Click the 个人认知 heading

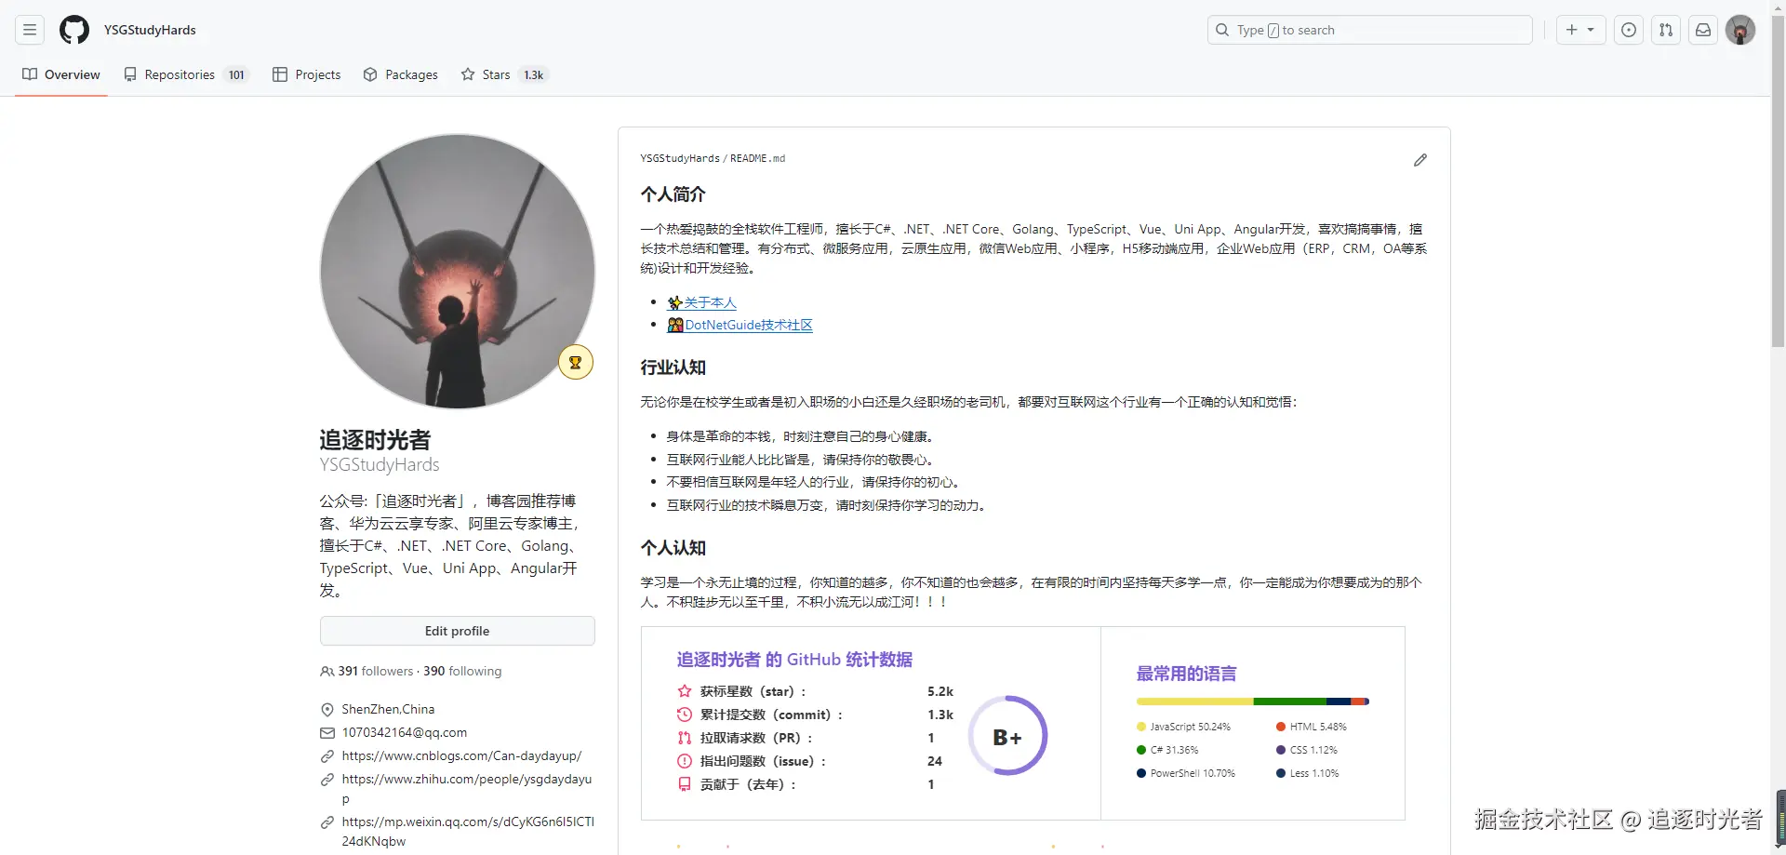click(673, 548)
